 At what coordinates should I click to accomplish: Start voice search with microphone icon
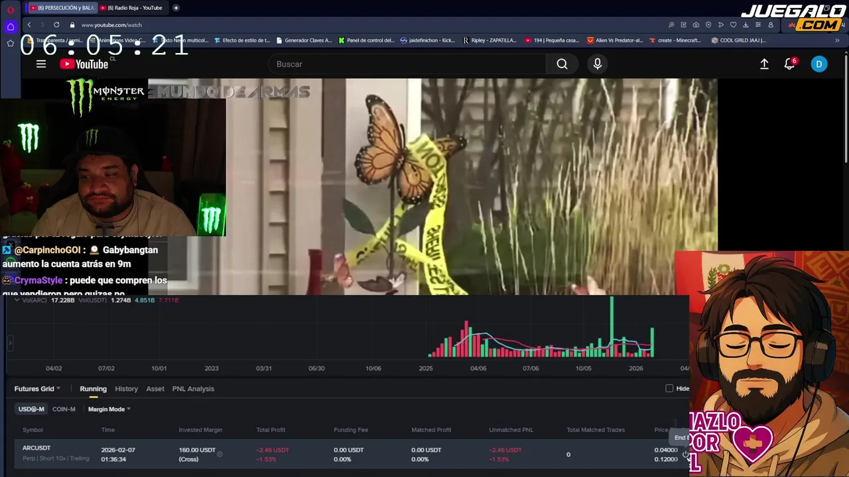coord(598,64)
